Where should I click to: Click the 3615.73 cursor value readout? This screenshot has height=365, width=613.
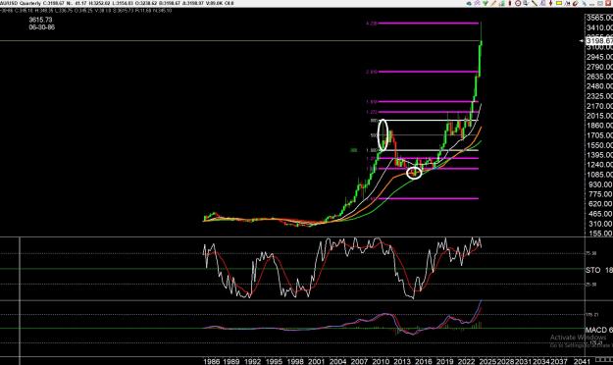click(40, 20)
